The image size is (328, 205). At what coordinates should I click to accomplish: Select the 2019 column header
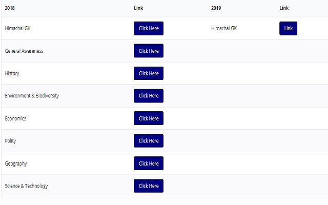(216, 8)
